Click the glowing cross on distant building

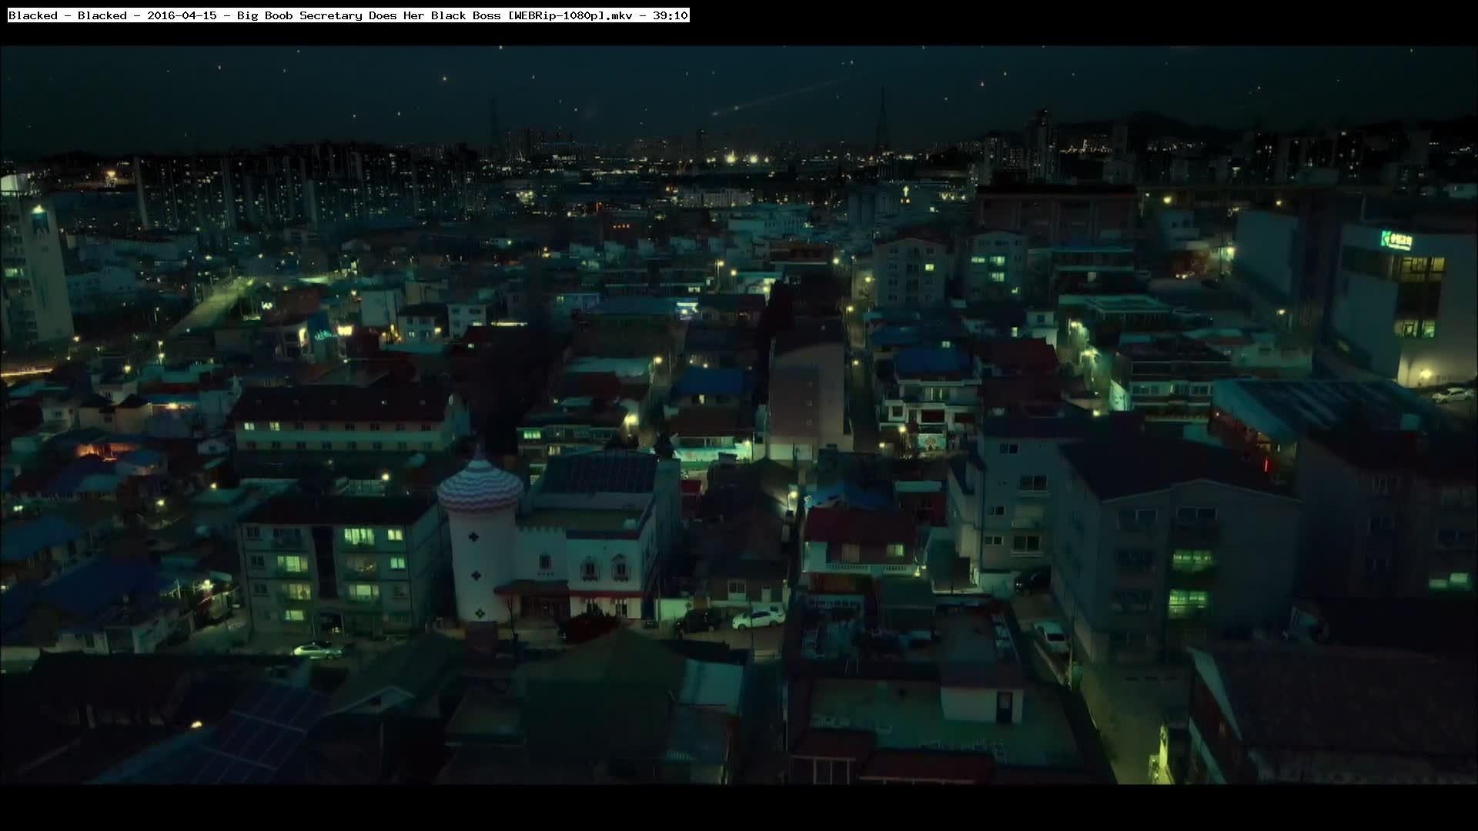coord(906,190)
